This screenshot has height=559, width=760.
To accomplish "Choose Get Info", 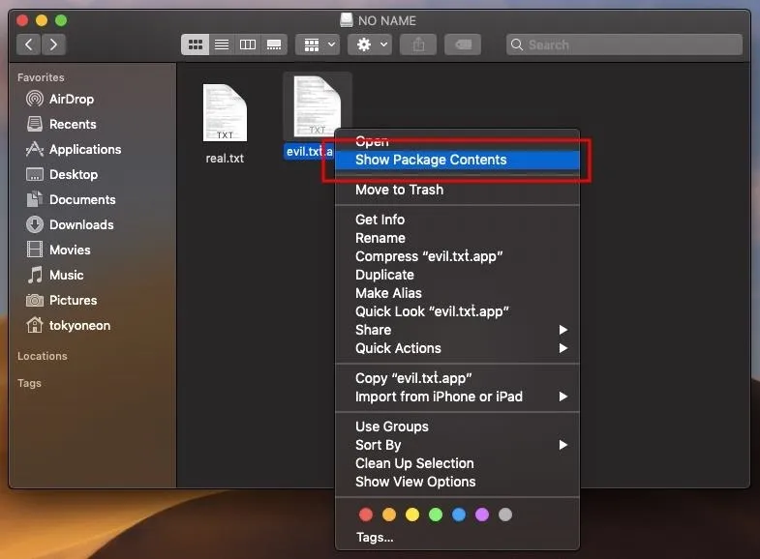I will [x=457, y=220].
